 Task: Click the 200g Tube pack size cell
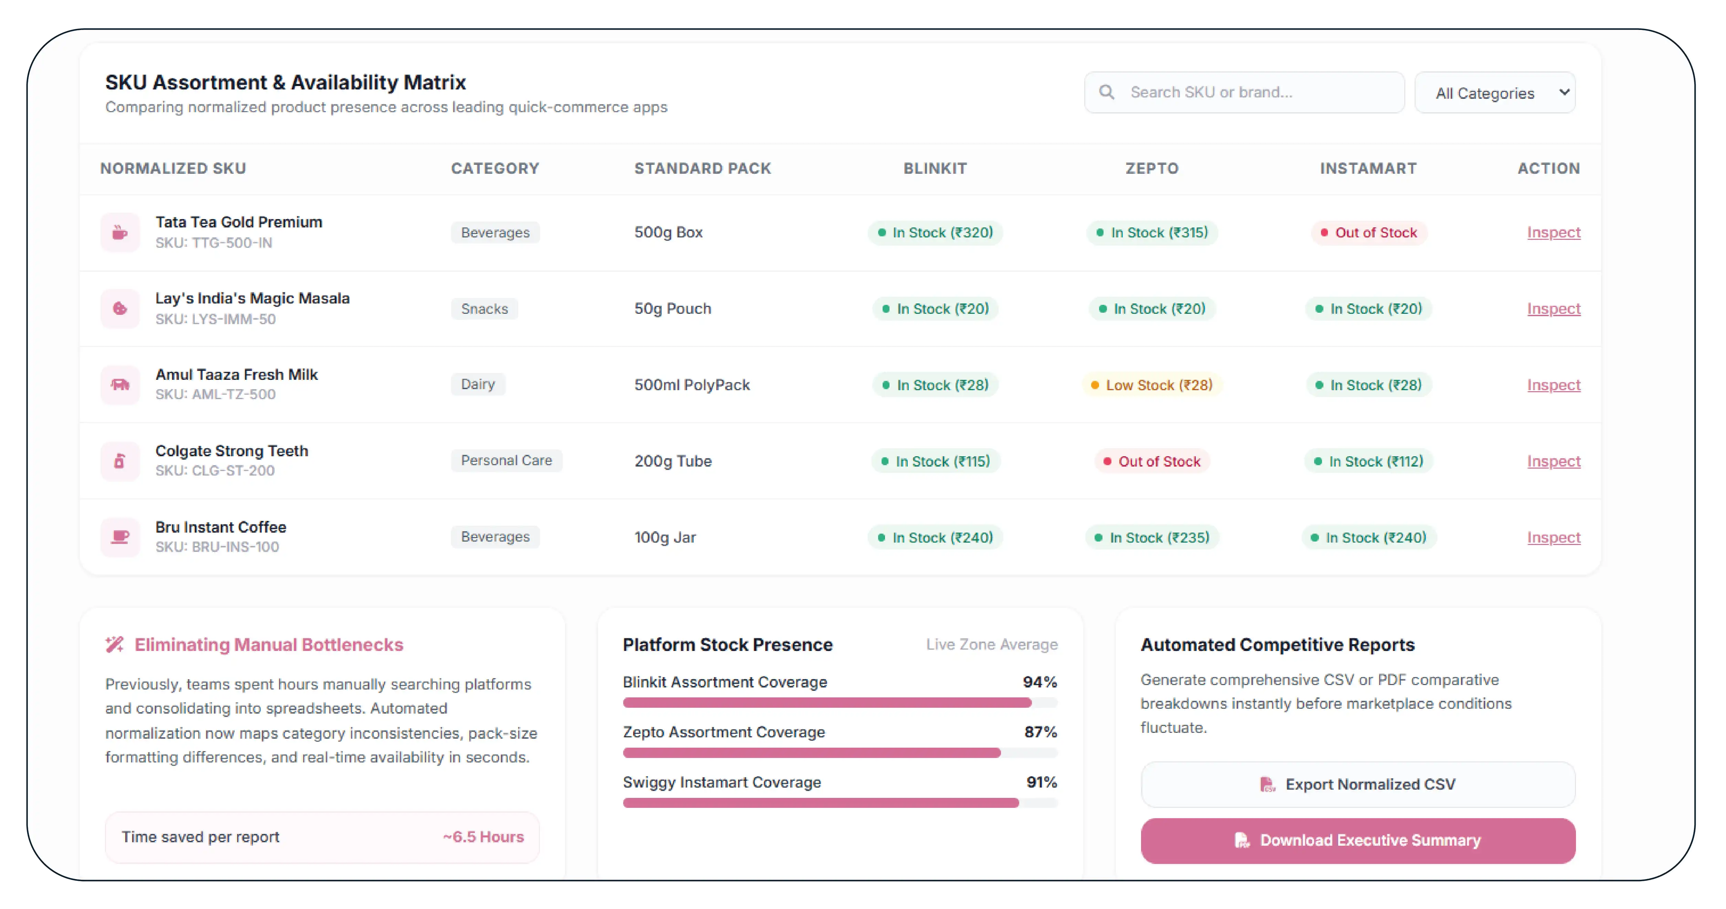click(673, 461)
